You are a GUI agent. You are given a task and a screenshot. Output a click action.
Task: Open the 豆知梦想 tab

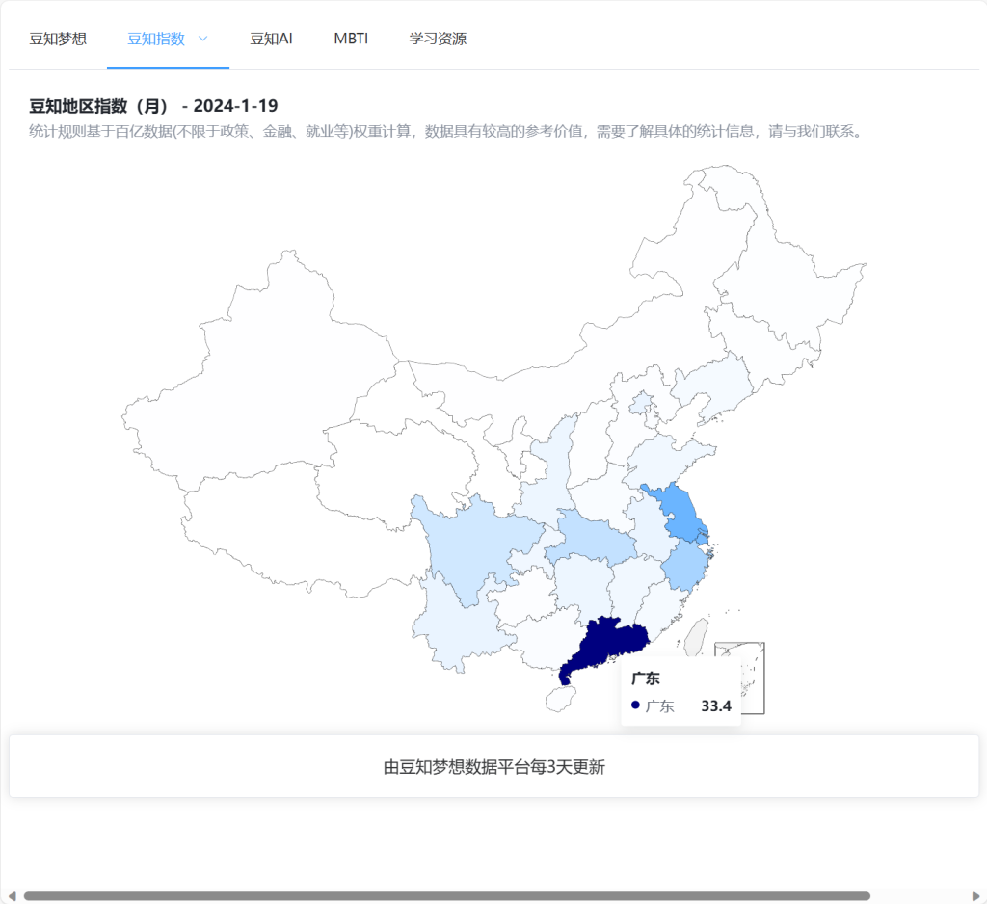(x=58, y=39)
